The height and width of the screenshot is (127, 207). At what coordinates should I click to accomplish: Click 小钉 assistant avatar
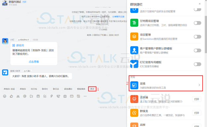[x=5, y=41]
